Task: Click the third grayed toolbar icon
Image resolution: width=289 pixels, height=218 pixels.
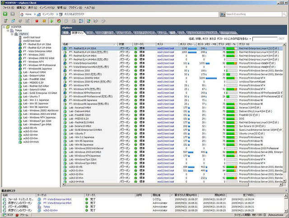Action: (x=20, y=21)
